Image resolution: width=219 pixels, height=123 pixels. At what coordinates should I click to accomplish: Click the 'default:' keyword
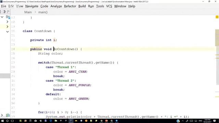[x=53, y=94]
